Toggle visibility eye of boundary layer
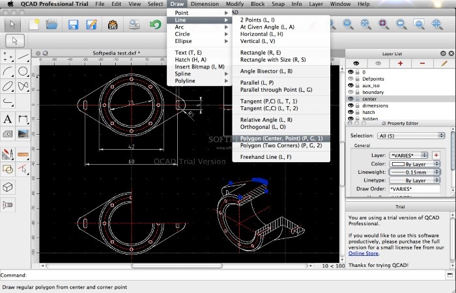This screenshot has height=293, width=456. click(350, 92)
